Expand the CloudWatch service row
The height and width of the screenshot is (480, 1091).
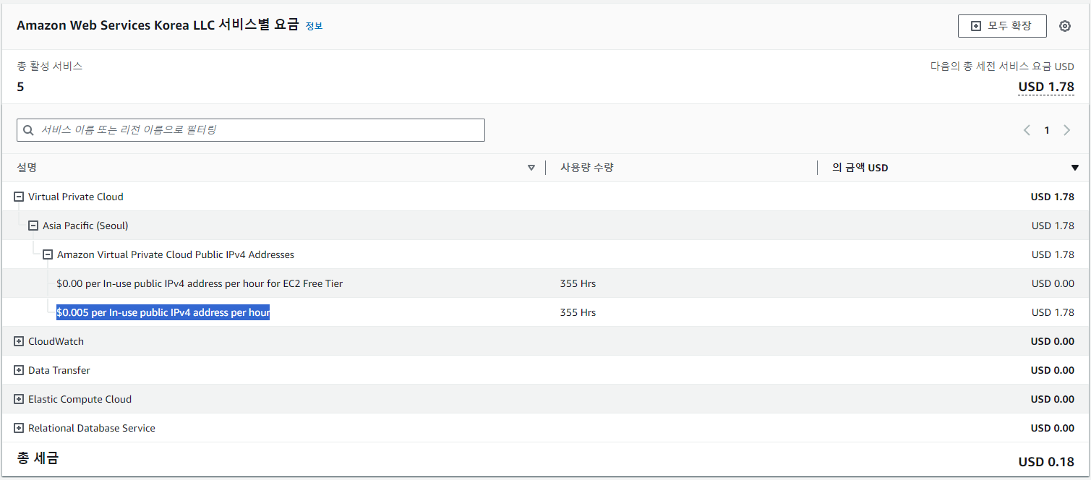click(x=19, y=341)
